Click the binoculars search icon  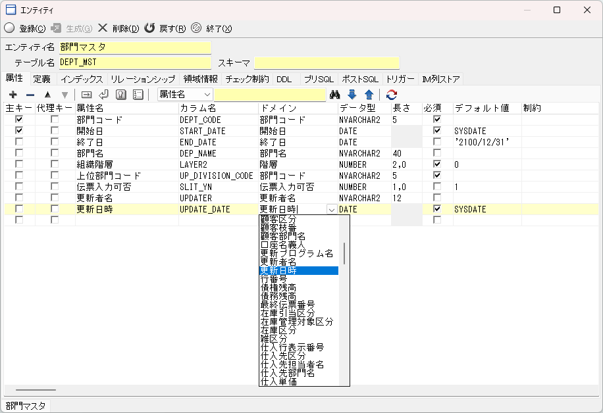tap(334, 95)
